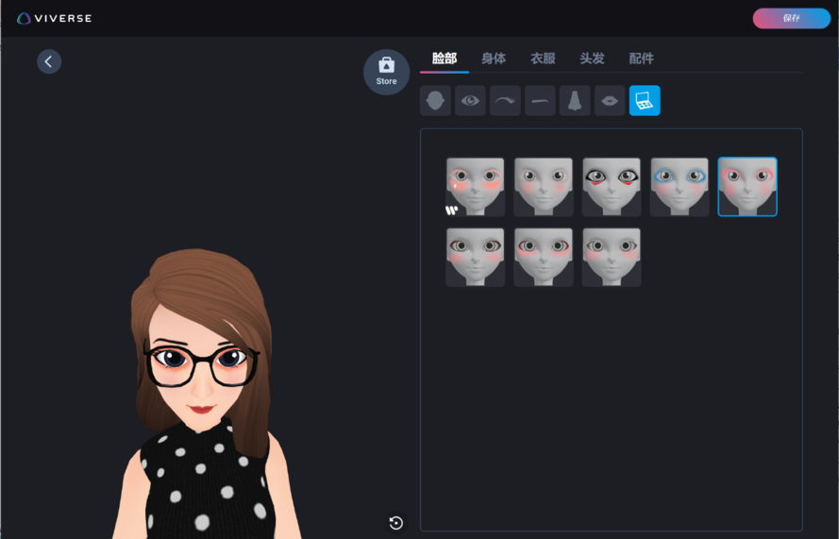Select the makeup palette category icon
The image size is (839, 539).
tap(645, 101)
